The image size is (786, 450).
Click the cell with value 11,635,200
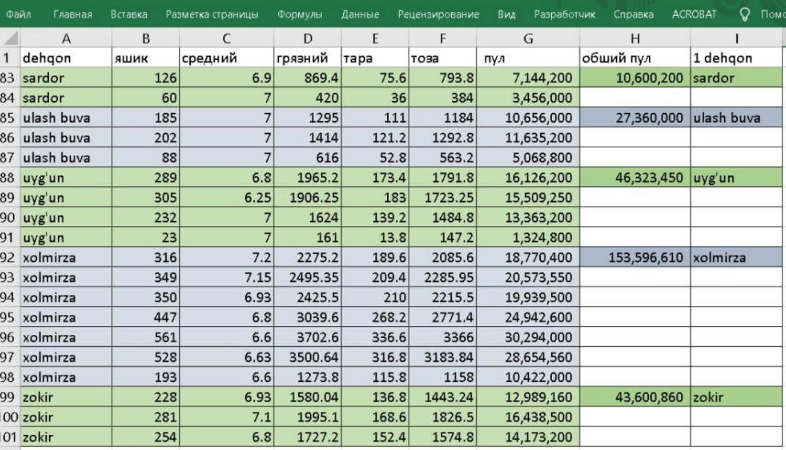[528, 137]
